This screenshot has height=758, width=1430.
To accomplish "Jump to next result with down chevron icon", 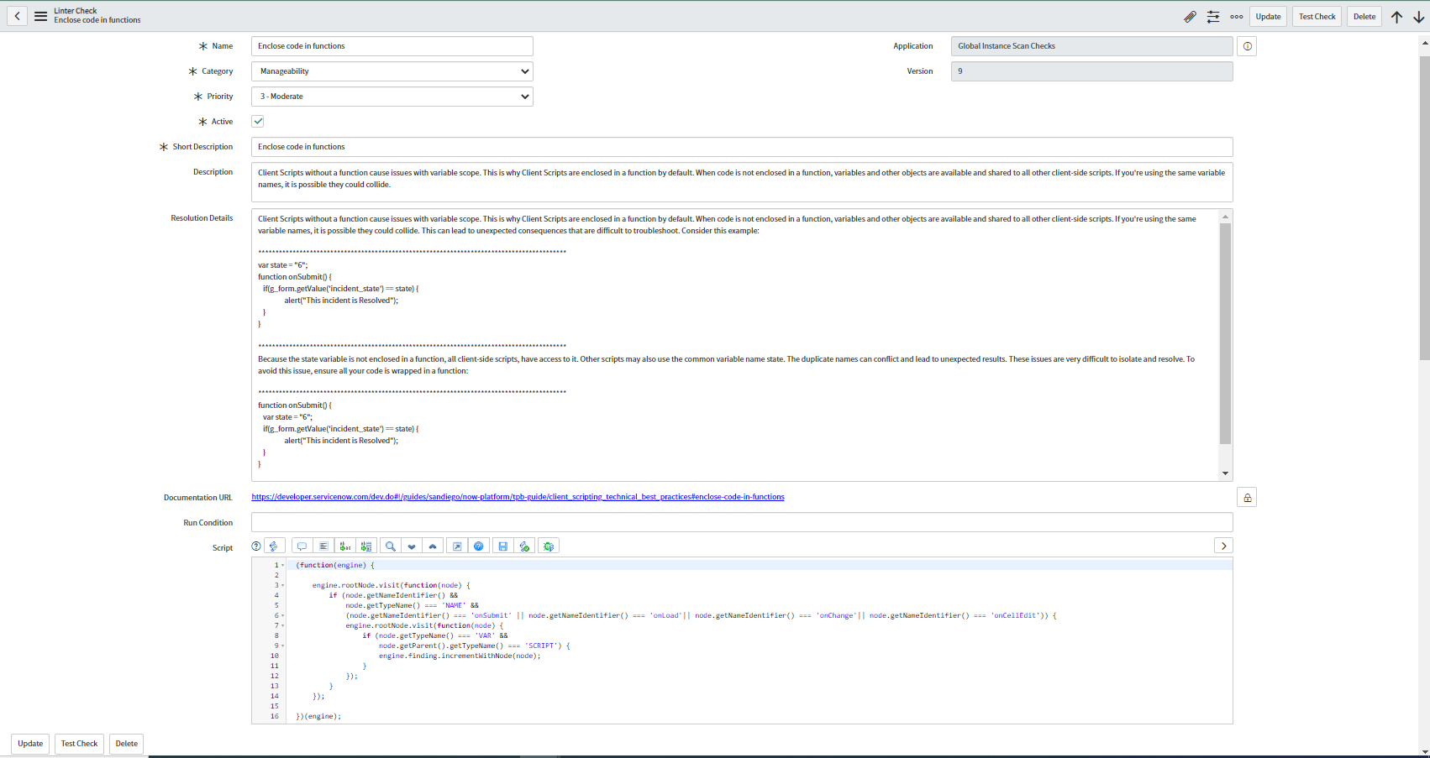I will coord(412,546).
